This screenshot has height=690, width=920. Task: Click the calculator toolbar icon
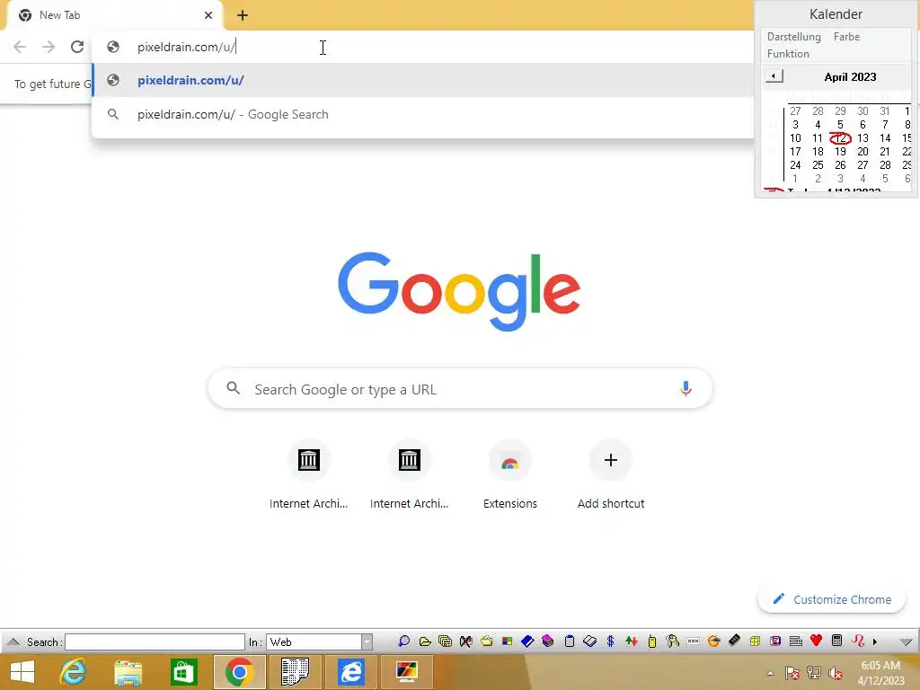point(837,641)
